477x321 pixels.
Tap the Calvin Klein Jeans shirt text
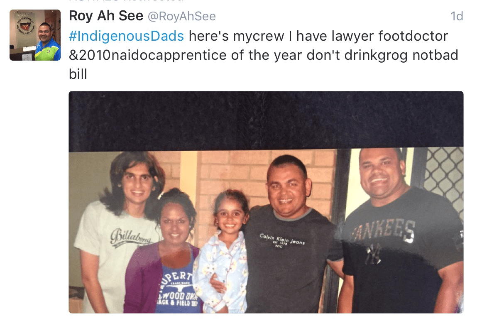click(282, 240)
